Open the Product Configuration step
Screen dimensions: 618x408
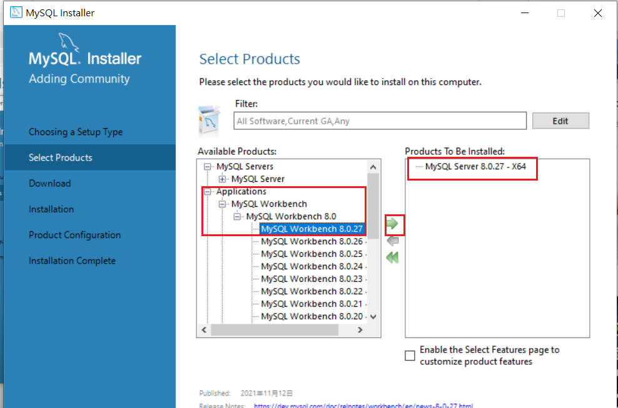click(x=75, y=235)
